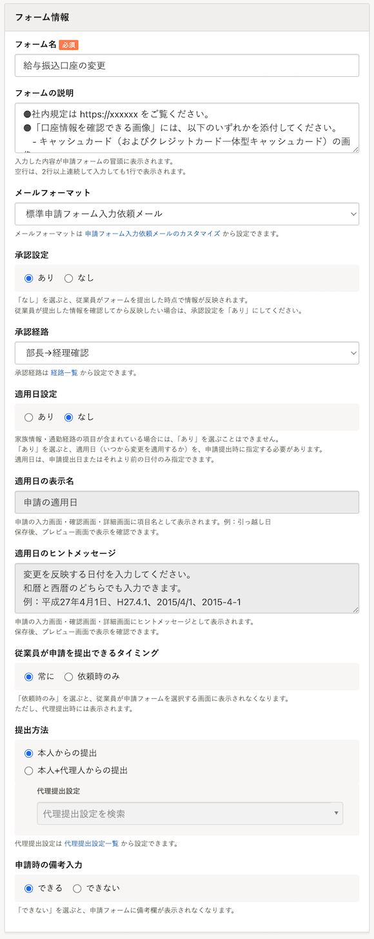Viewport: 374px width, 939px height.
Task: Select 本人+代理人からの提出 option
Action: (28, 770)
